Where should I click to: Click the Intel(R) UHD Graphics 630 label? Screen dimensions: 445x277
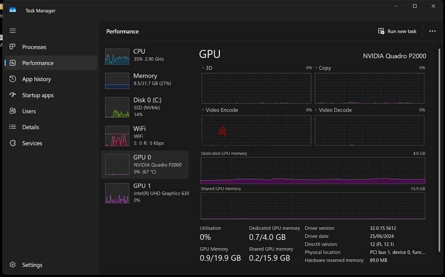(161, 193)
